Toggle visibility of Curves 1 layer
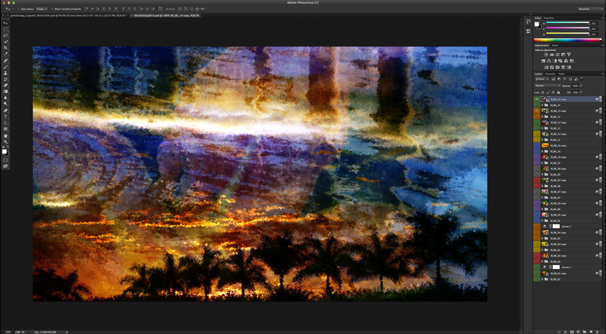Image resolution: width=606 pixels, height=334 pixels. pyautogui.click(x=537, y=267)
